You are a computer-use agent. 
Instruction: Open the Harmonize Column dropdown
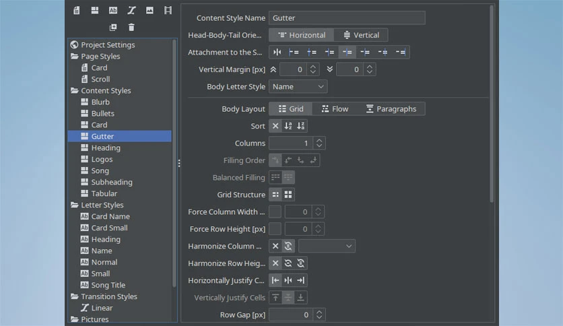tap(327, 247)
